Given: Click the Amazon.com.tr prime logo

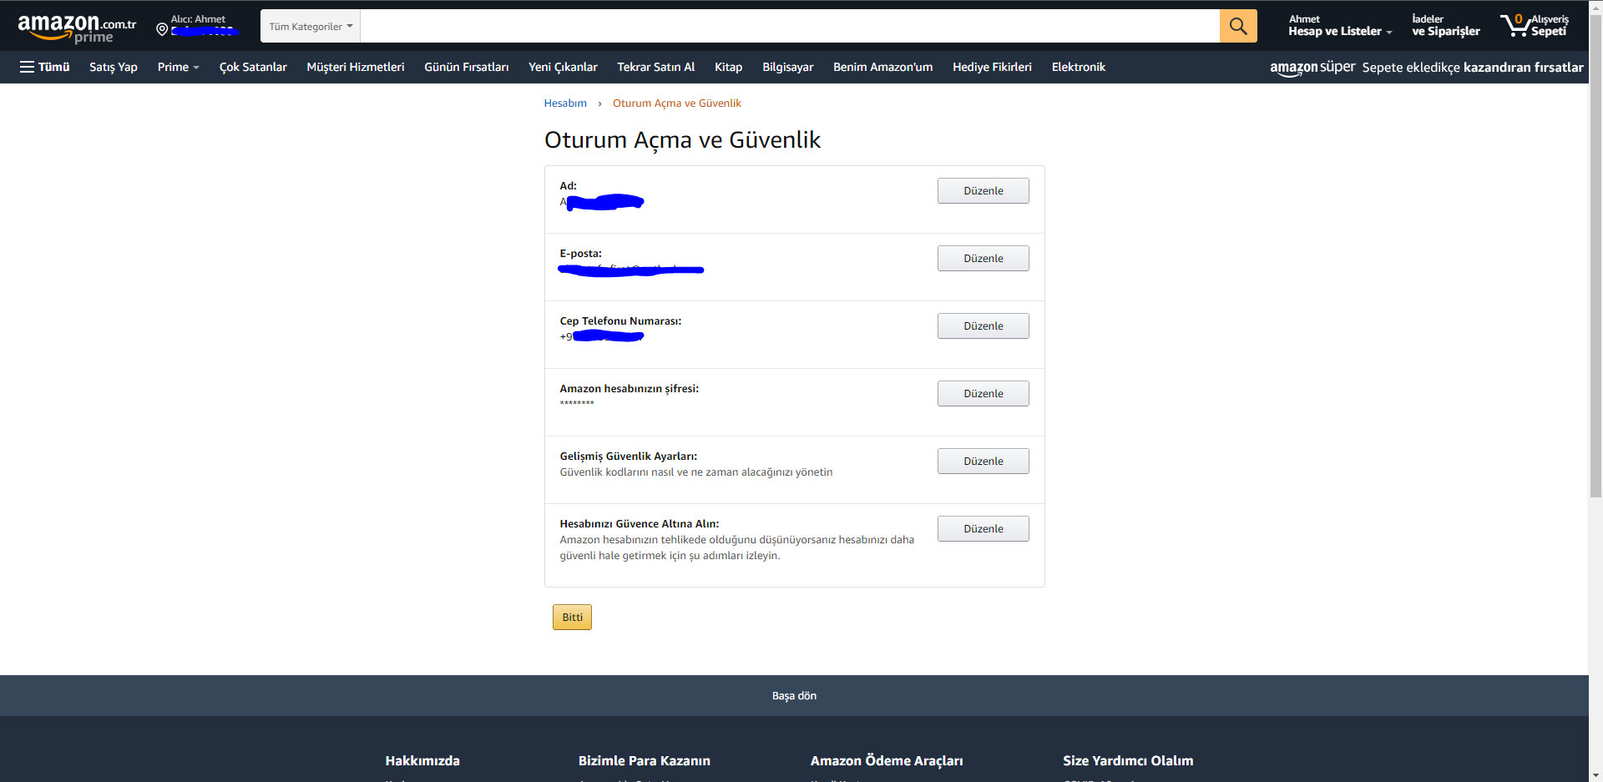Looking at the screenshot, I should point(77,28).
